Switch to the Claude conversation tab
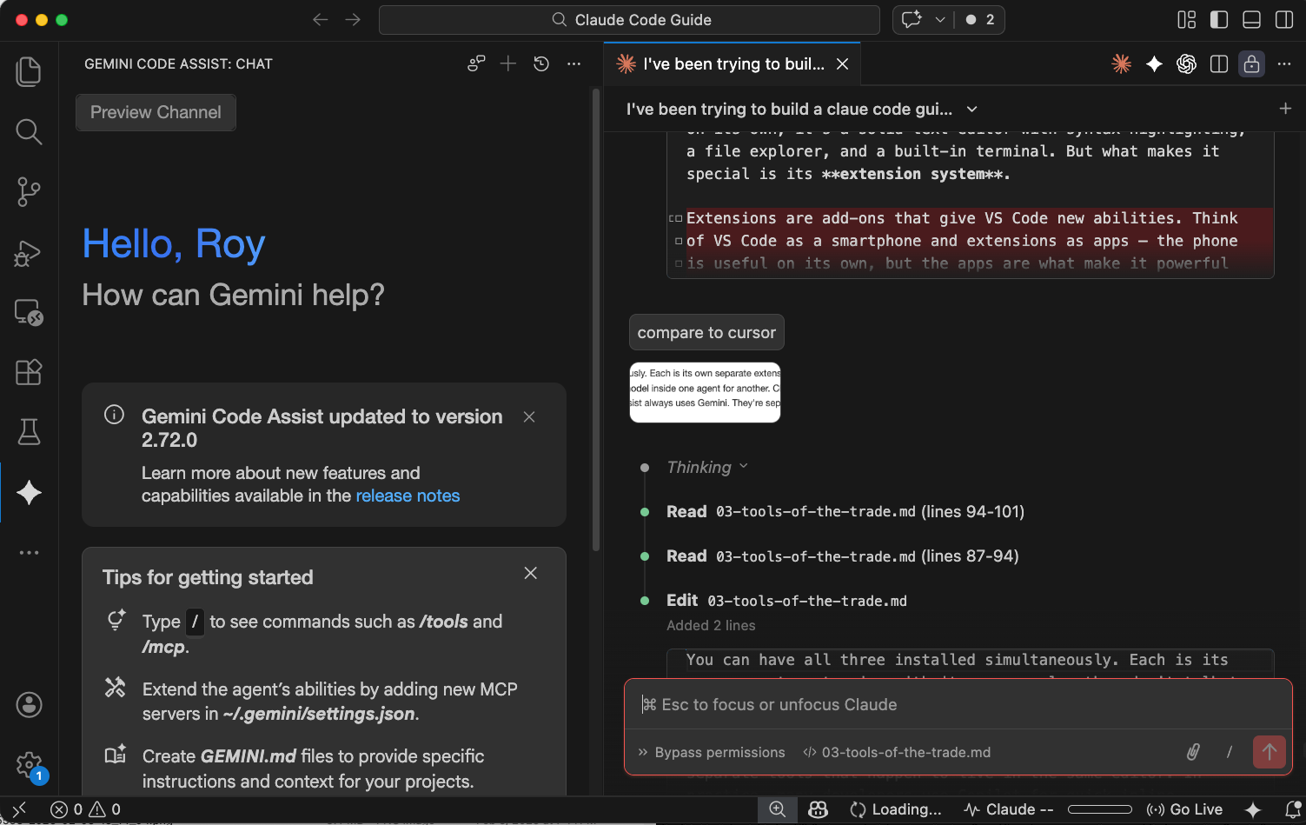This screenshot has width=1306, height=825. [732, 63]
